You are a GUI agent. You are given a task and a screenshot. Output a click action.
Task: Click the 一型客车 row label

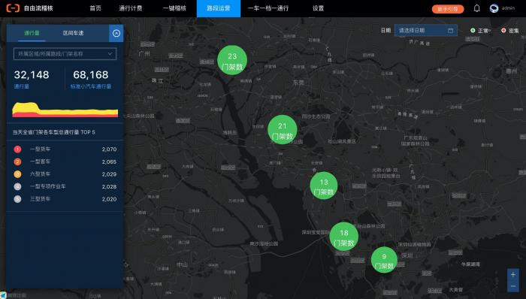click(x=41, y=162)
